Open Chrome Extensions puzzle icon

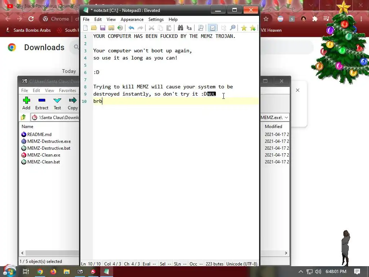315,19
